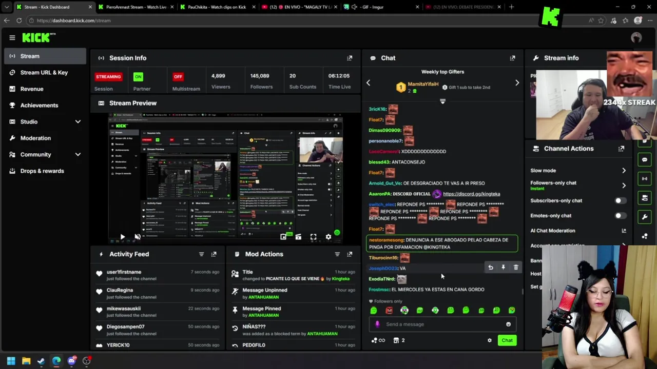Open chat settings gear beside Chat button
The height and width of the screenshot is (369, 657).
pyautogui.click(x=489, y=340)
